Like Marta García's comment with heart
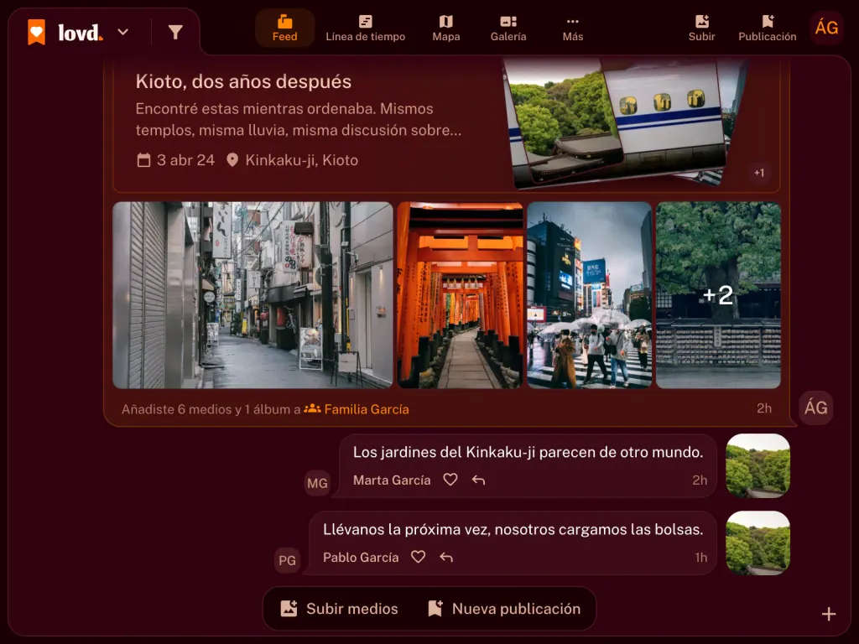This screenshot has height=644, width=859. (x=450, y=480)
